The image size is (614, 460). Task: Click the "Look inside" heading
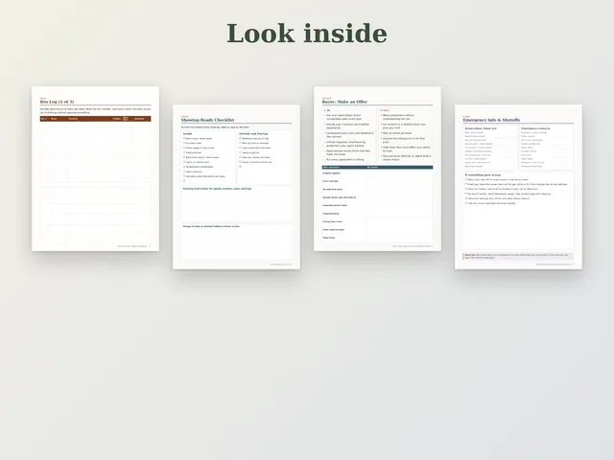[307, 34]
